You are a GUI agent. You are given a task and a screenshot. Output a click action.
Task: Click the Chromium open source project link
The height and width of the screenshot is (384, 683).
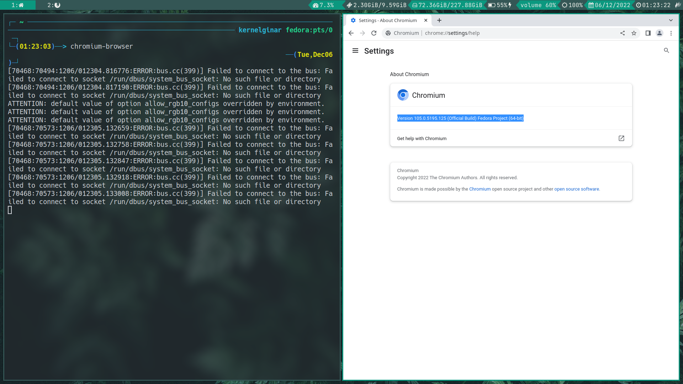[x=480, y=189]
